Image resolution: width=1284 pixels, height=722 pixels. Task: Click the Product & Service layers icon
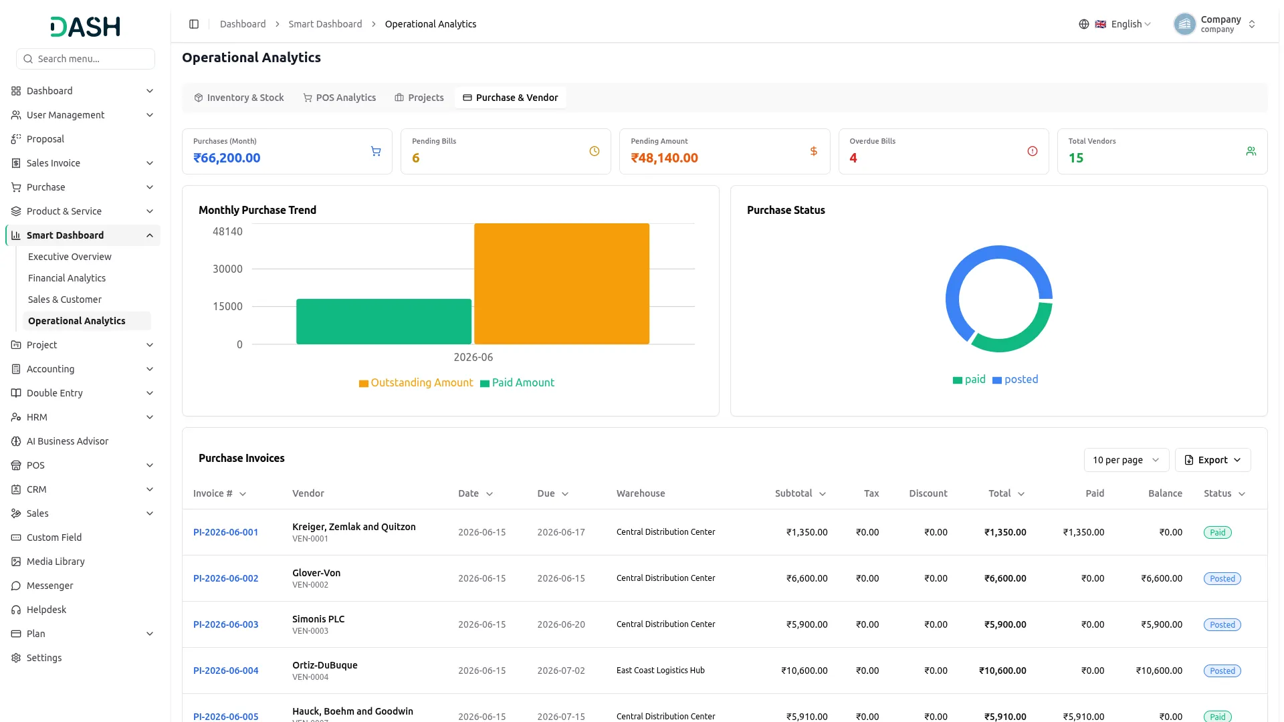pos(16,211)
